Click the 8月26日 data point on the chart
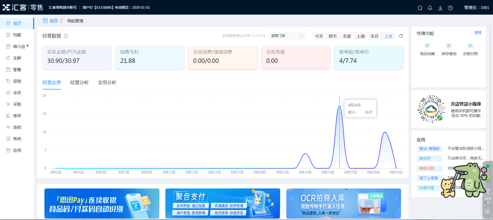 [x=339, y=107]
